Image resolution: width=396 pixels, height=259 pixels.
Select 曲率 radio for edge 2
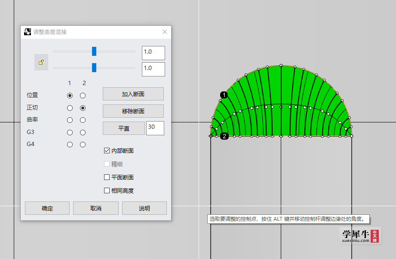click(83, 120)
